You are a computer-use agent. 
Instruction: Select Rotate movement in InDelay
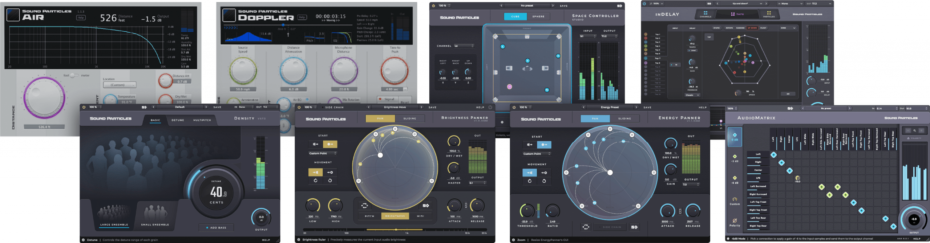(x=729, y=28)
